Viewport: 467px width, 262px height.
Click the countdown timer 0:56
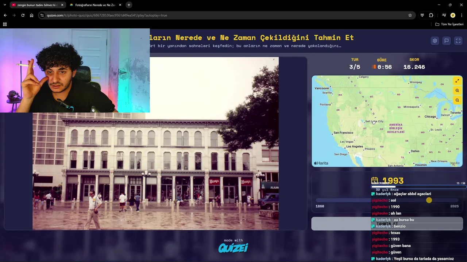coord(385,67)
